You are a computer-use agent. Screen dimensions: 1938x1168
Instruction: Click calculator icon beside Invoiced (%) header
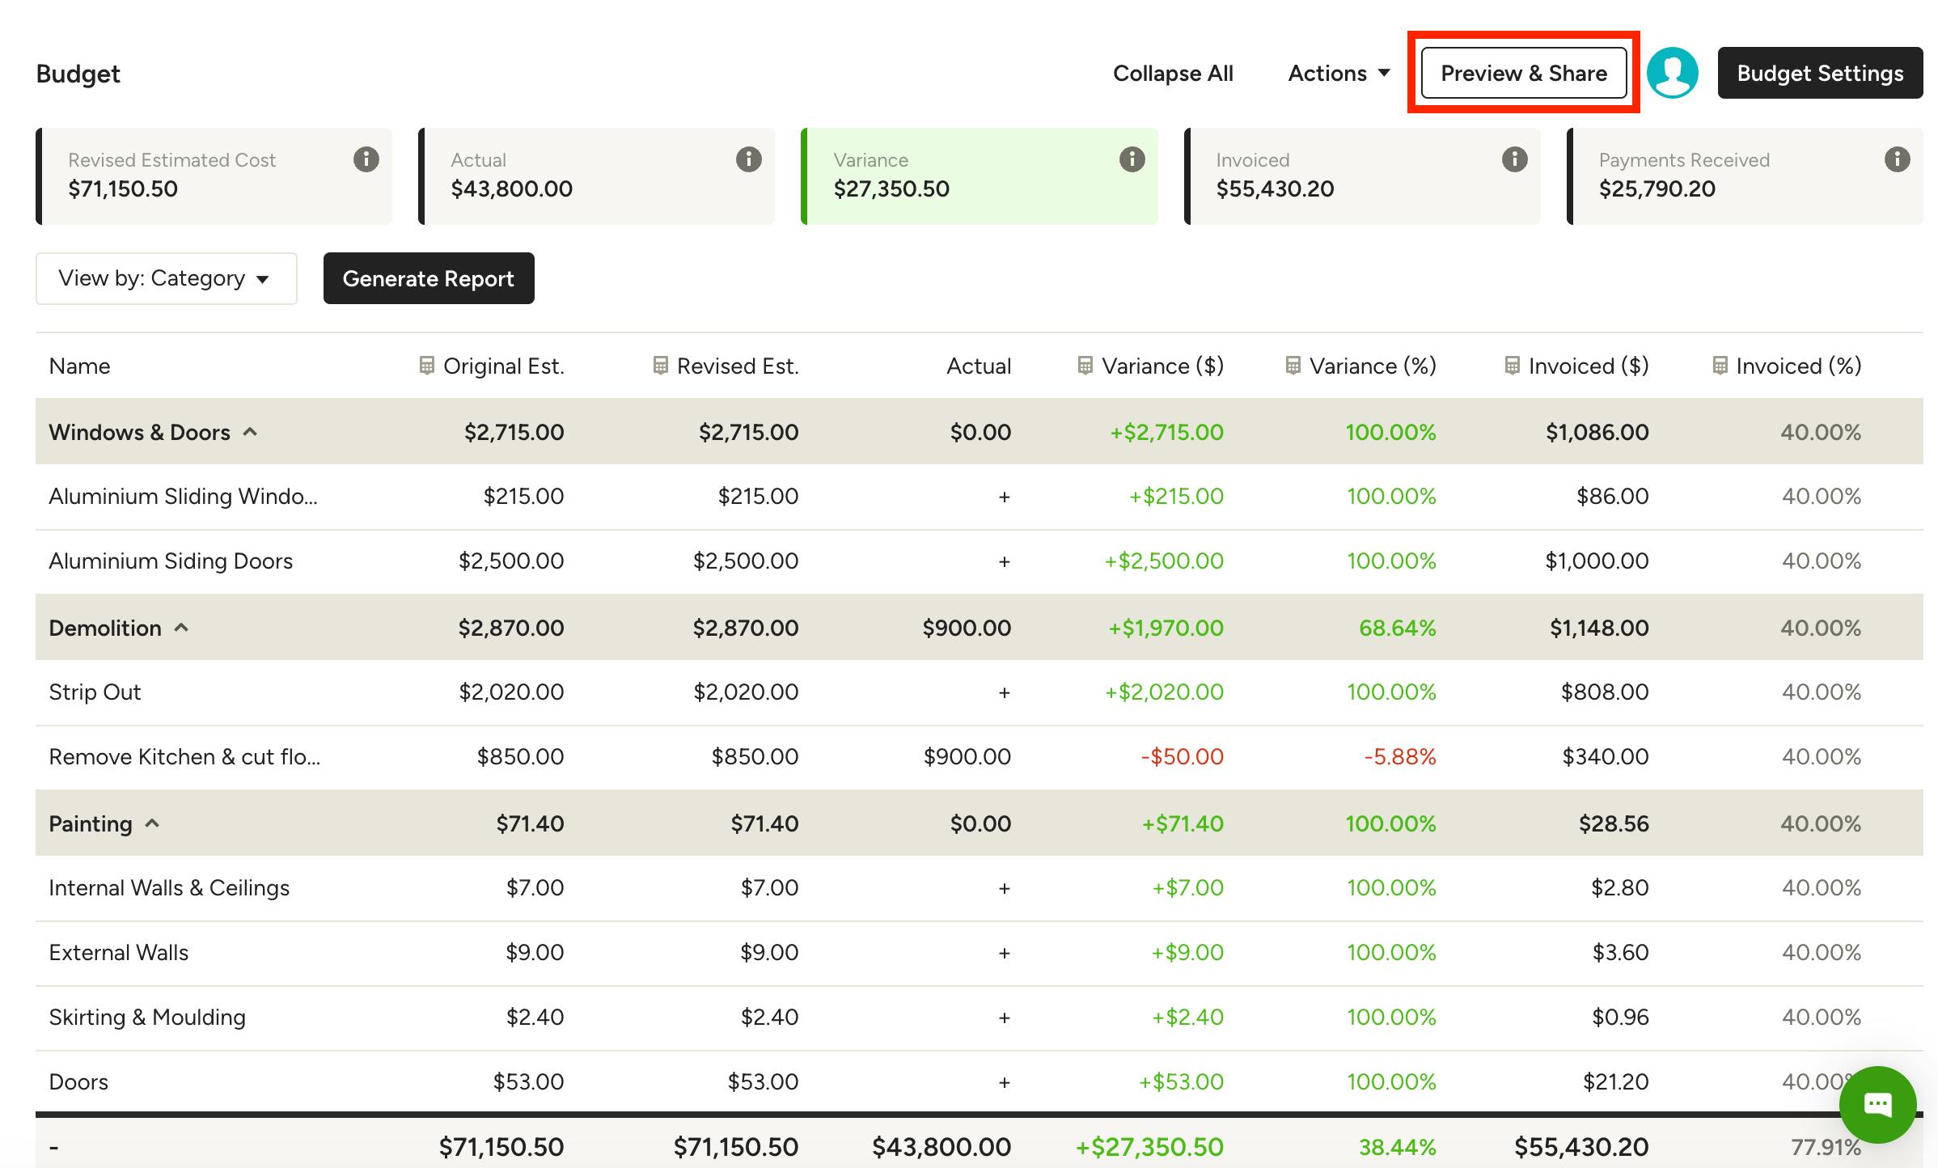click(x=1720, y=366)
